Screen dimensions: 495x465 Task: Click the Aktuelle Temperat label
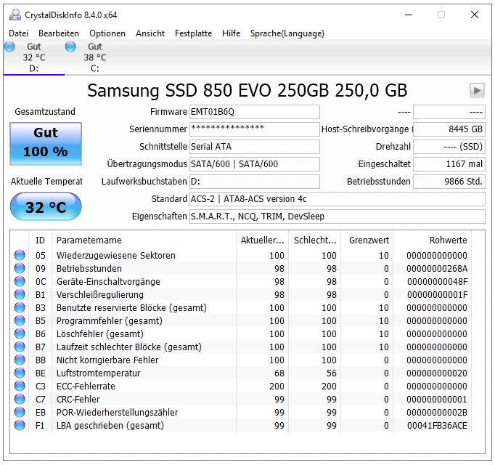coord(46,182)
